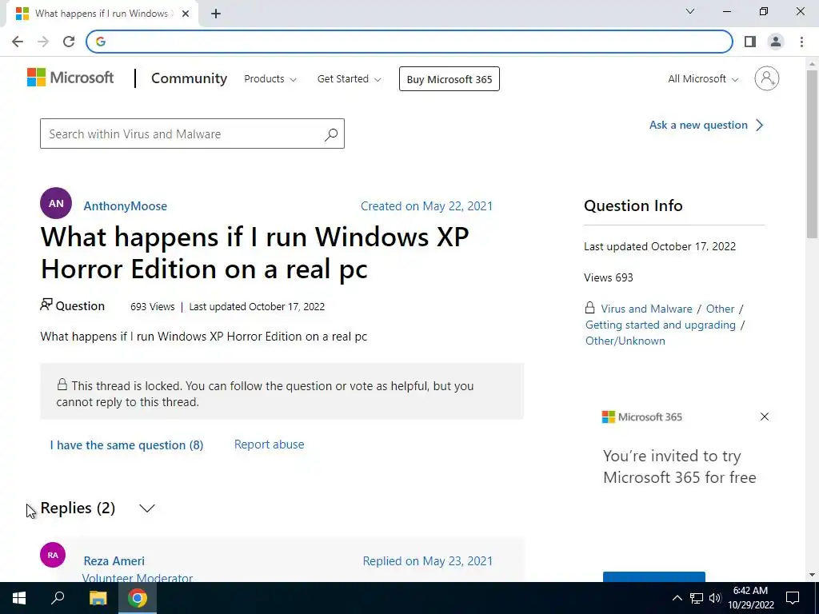This screenshot has width=819, height=614.
Task: Open 'Getting started and upgrading' link
Action: 660,325
